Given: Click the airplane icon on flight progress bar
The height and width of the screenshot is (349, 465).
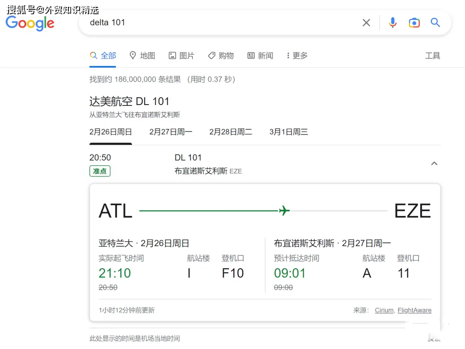Looking at the screenshot, I should click(284, 211).
